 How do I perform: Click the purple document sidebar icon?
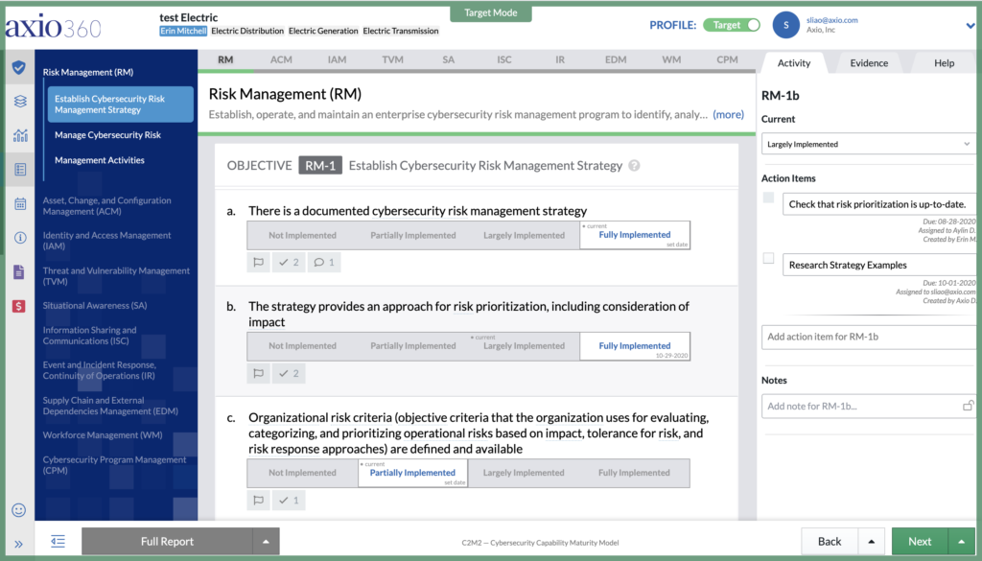click(19, 271)
